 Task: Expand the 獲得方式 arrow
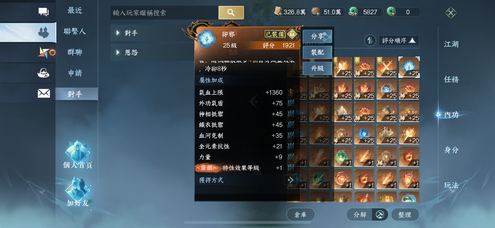(290, 180)
